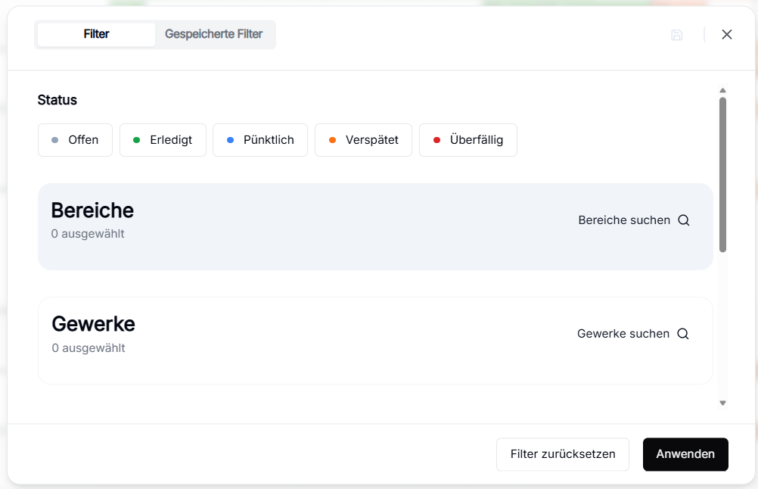Focus the Bereiche suchen search field

pyautogui.click(x=624, y=220)
